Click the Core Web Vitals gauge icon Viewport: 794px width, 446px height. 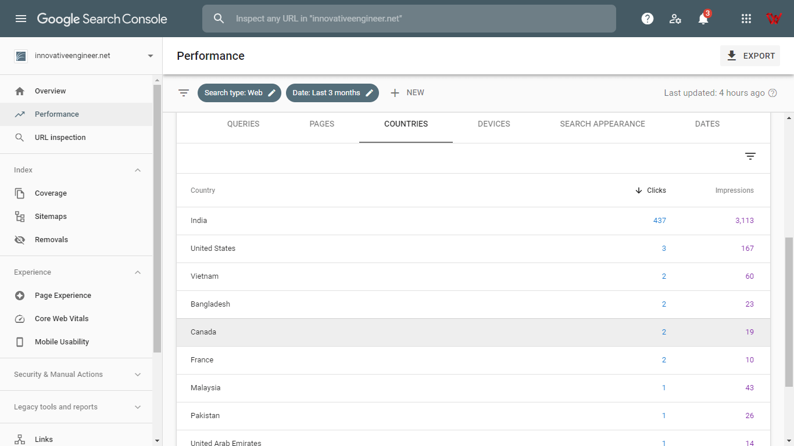coord(20,319)
